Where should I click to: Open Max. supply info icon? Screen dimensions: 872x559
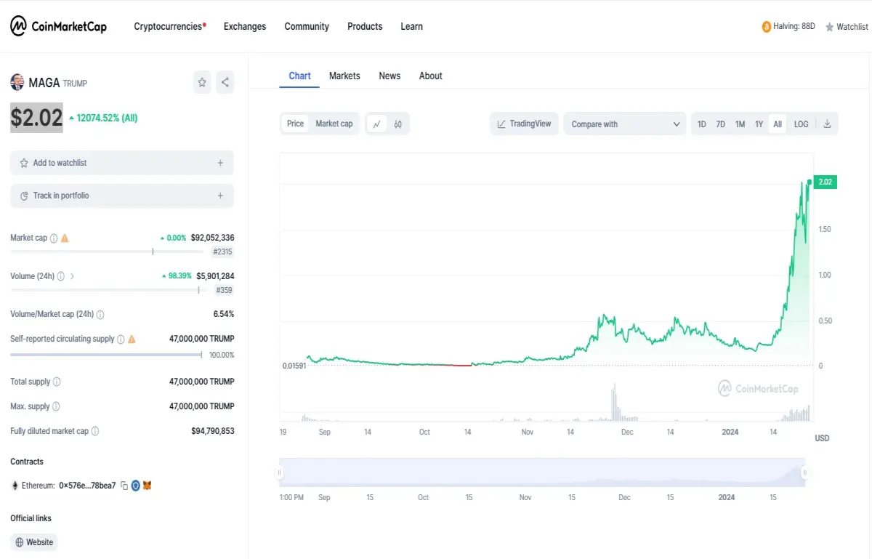(56, 406)
